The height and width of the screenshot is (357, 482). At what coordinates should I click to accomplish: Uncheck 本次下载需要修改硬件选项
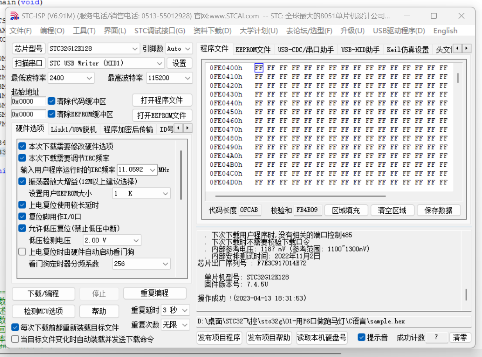[22, 146]
